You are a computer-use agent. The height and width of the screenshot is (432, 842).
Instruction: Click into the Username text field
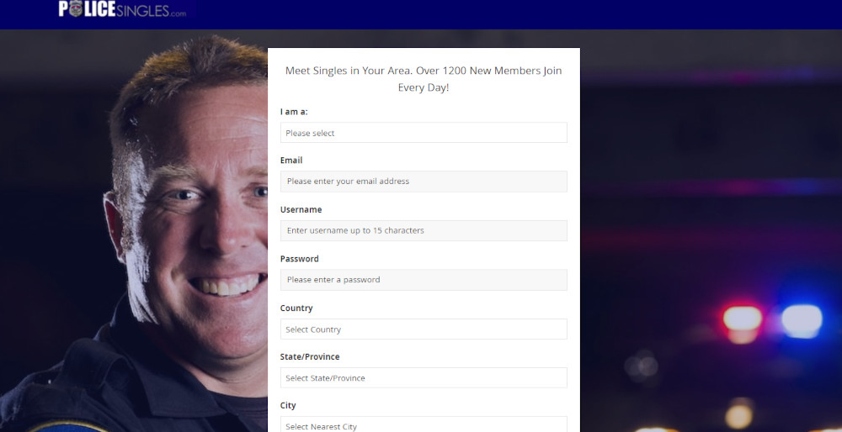click(x=424, y=230)
